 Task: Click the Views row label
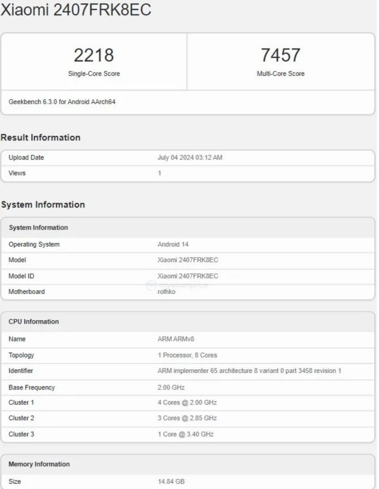[17, 173]
